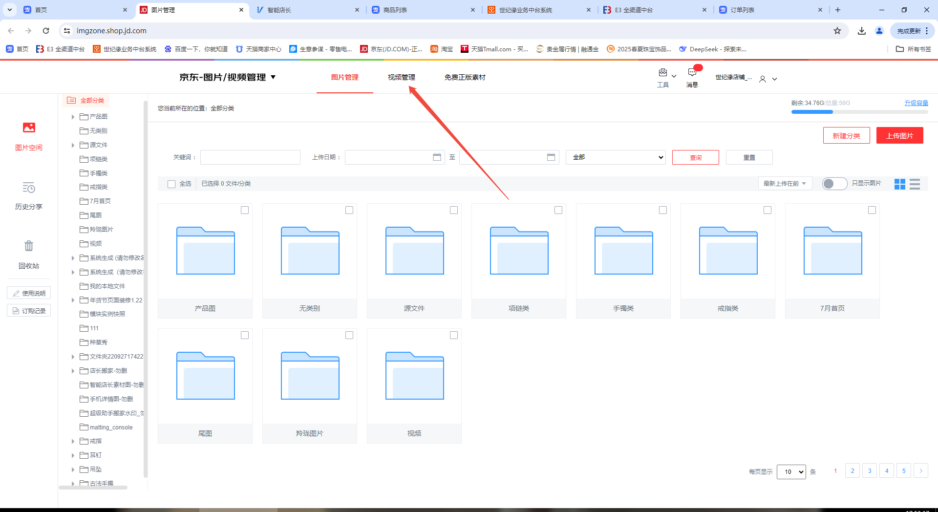The height and width of the screenshot is (512, 938).
Task: Open 历史分享 in the sidebar
Action: 29,188
